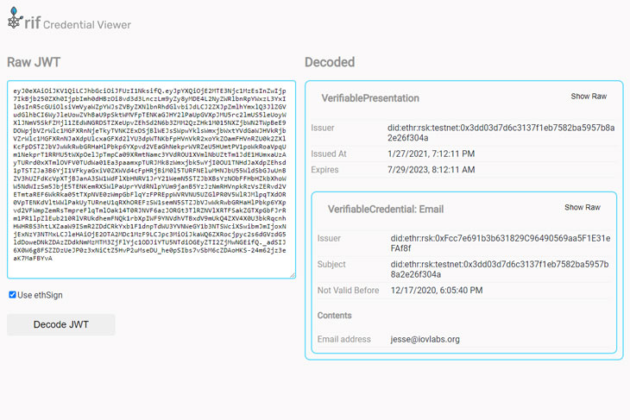Toggle the Use ethSign checkbox
Image resolution: width=630 pixels, height=420 pixels.
point(12,295)
